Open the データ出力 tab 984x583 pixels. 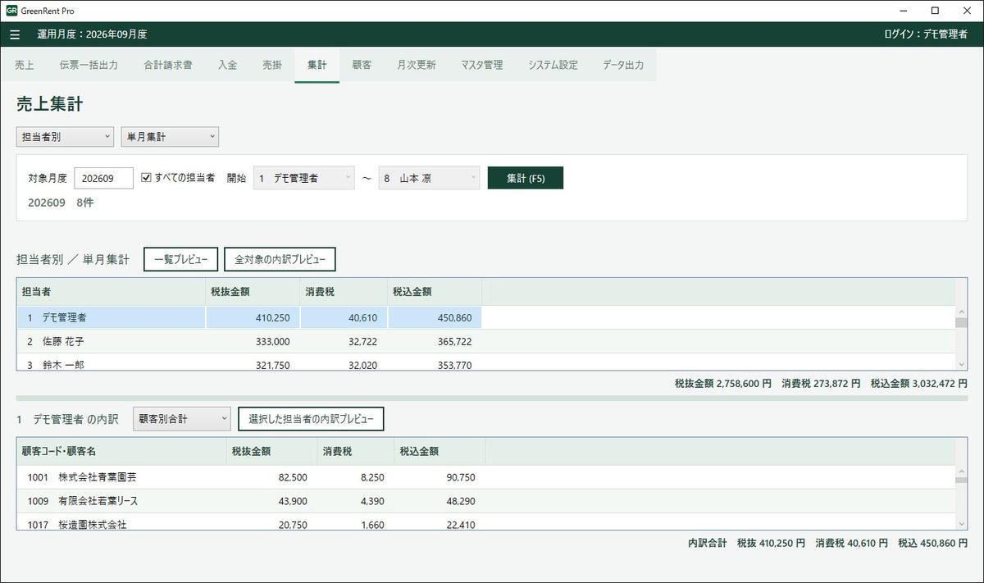tap(623, 65)
